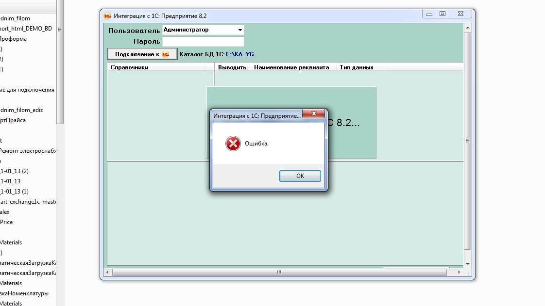Select 'alex' item in the left list
Screen dimensions: 545x306
(5, 212)
